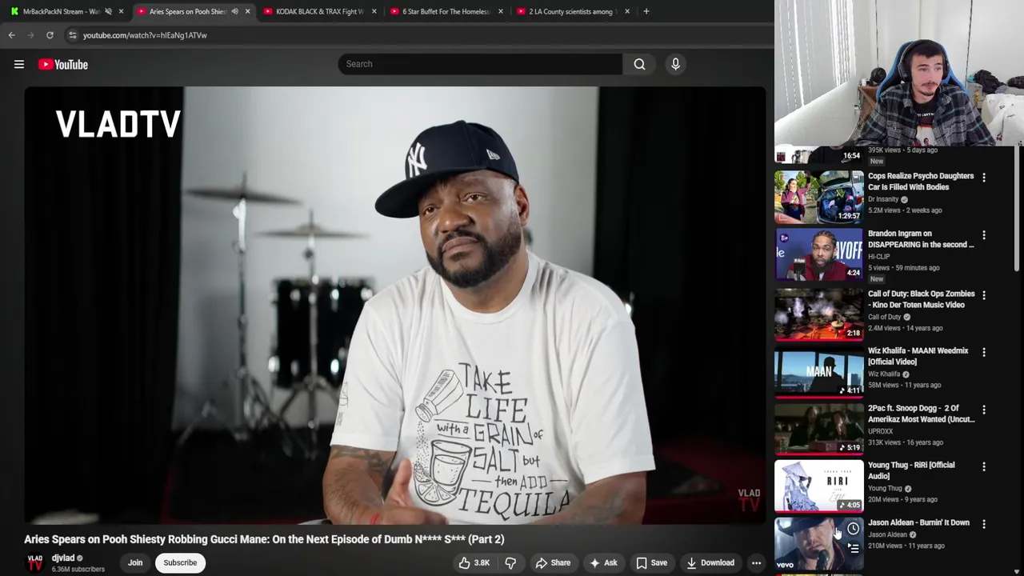This screenshot has height=576, width=1024.
Task: Dislike the video with thumbs down
Action: pos(510,562)
